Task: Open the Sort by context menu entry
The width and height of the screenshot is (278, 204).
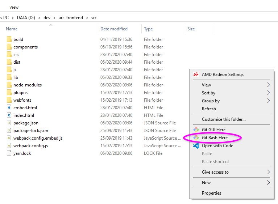Action: pos(232,93)
